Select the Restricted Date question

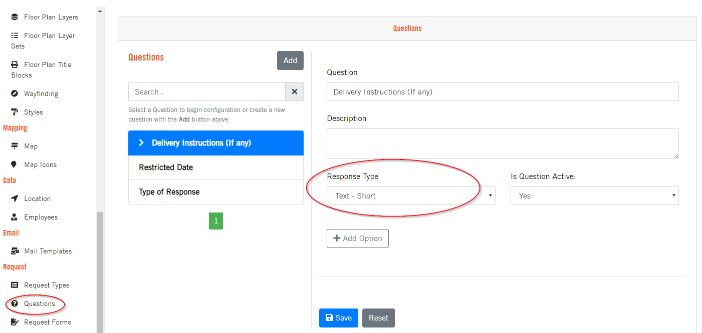point(216,167)
